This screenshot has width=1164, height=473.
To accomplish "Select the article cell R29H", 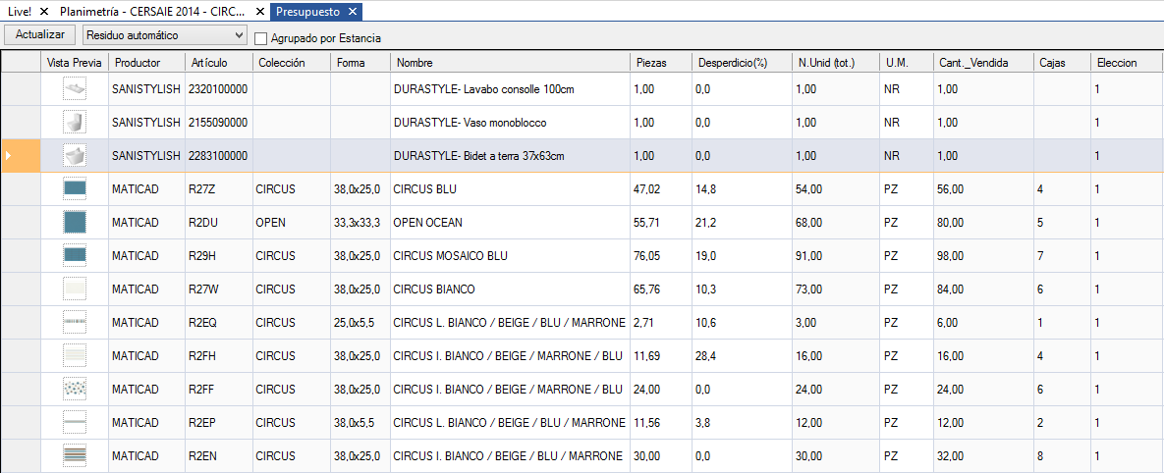I will point(219,256).
